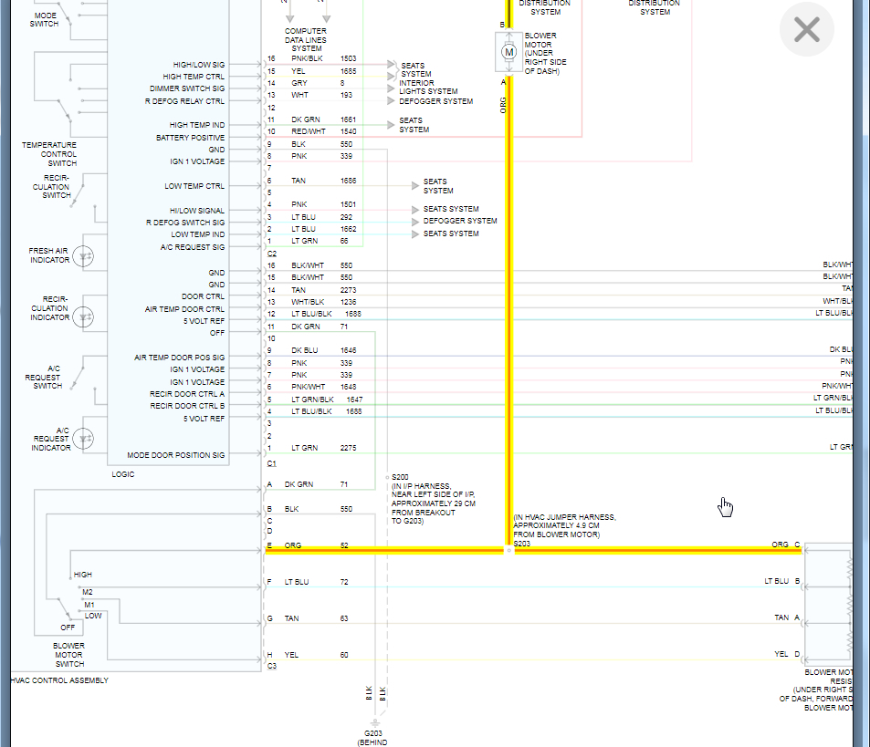Click the M1 blower switch position
Screen dimensions: 870x747
89,605
